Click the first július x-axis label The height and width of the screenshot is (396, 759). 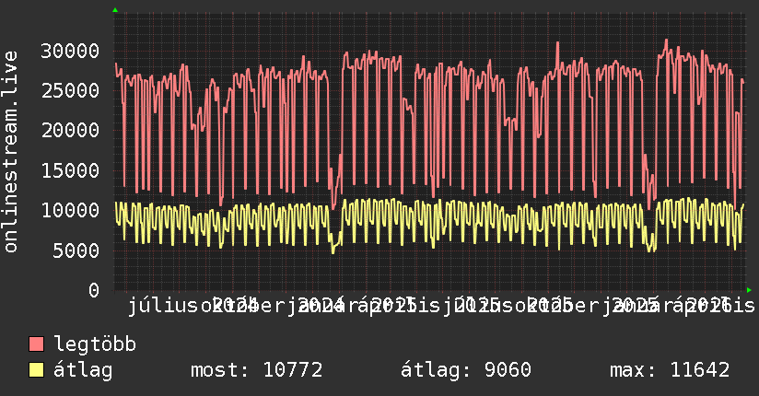[x=163, y=306]
